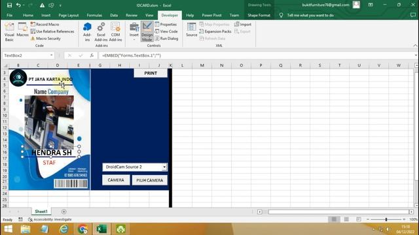419x235 pixels.
Task: Click zoom out minus button
Action: 368,219
